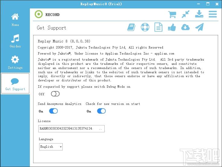Click the Get Support page heading
The image size is (222, 167).
point(51,28)
